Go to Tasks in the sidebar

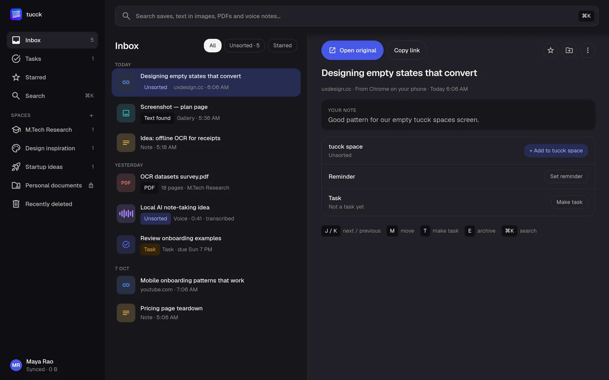pyautogui.click(x=53, y=59)
